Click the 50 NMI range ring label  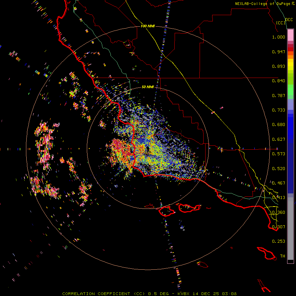[148, 87]
